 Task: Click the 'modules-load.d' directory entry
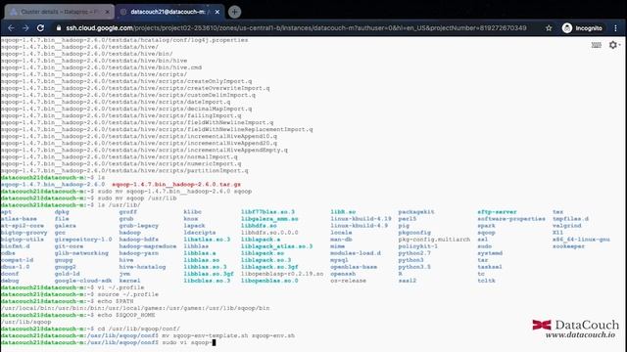pyautogui.click(x=356, y=253)
